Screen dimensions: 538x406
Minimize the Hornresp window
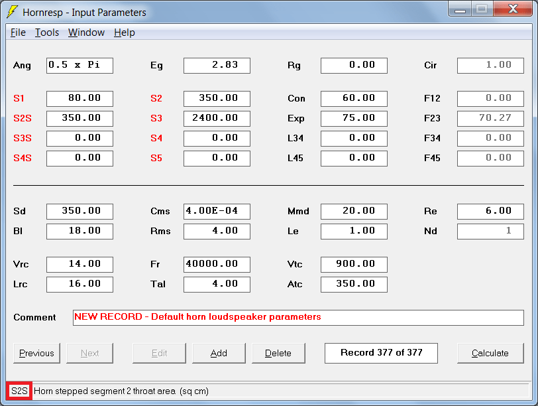pos(460,9)
